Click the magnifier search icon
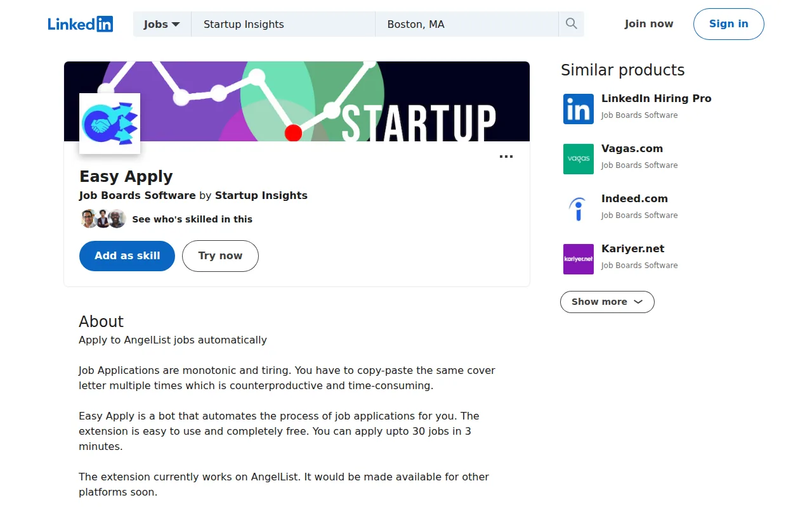 pyautogui.click(x=572, y=24)
